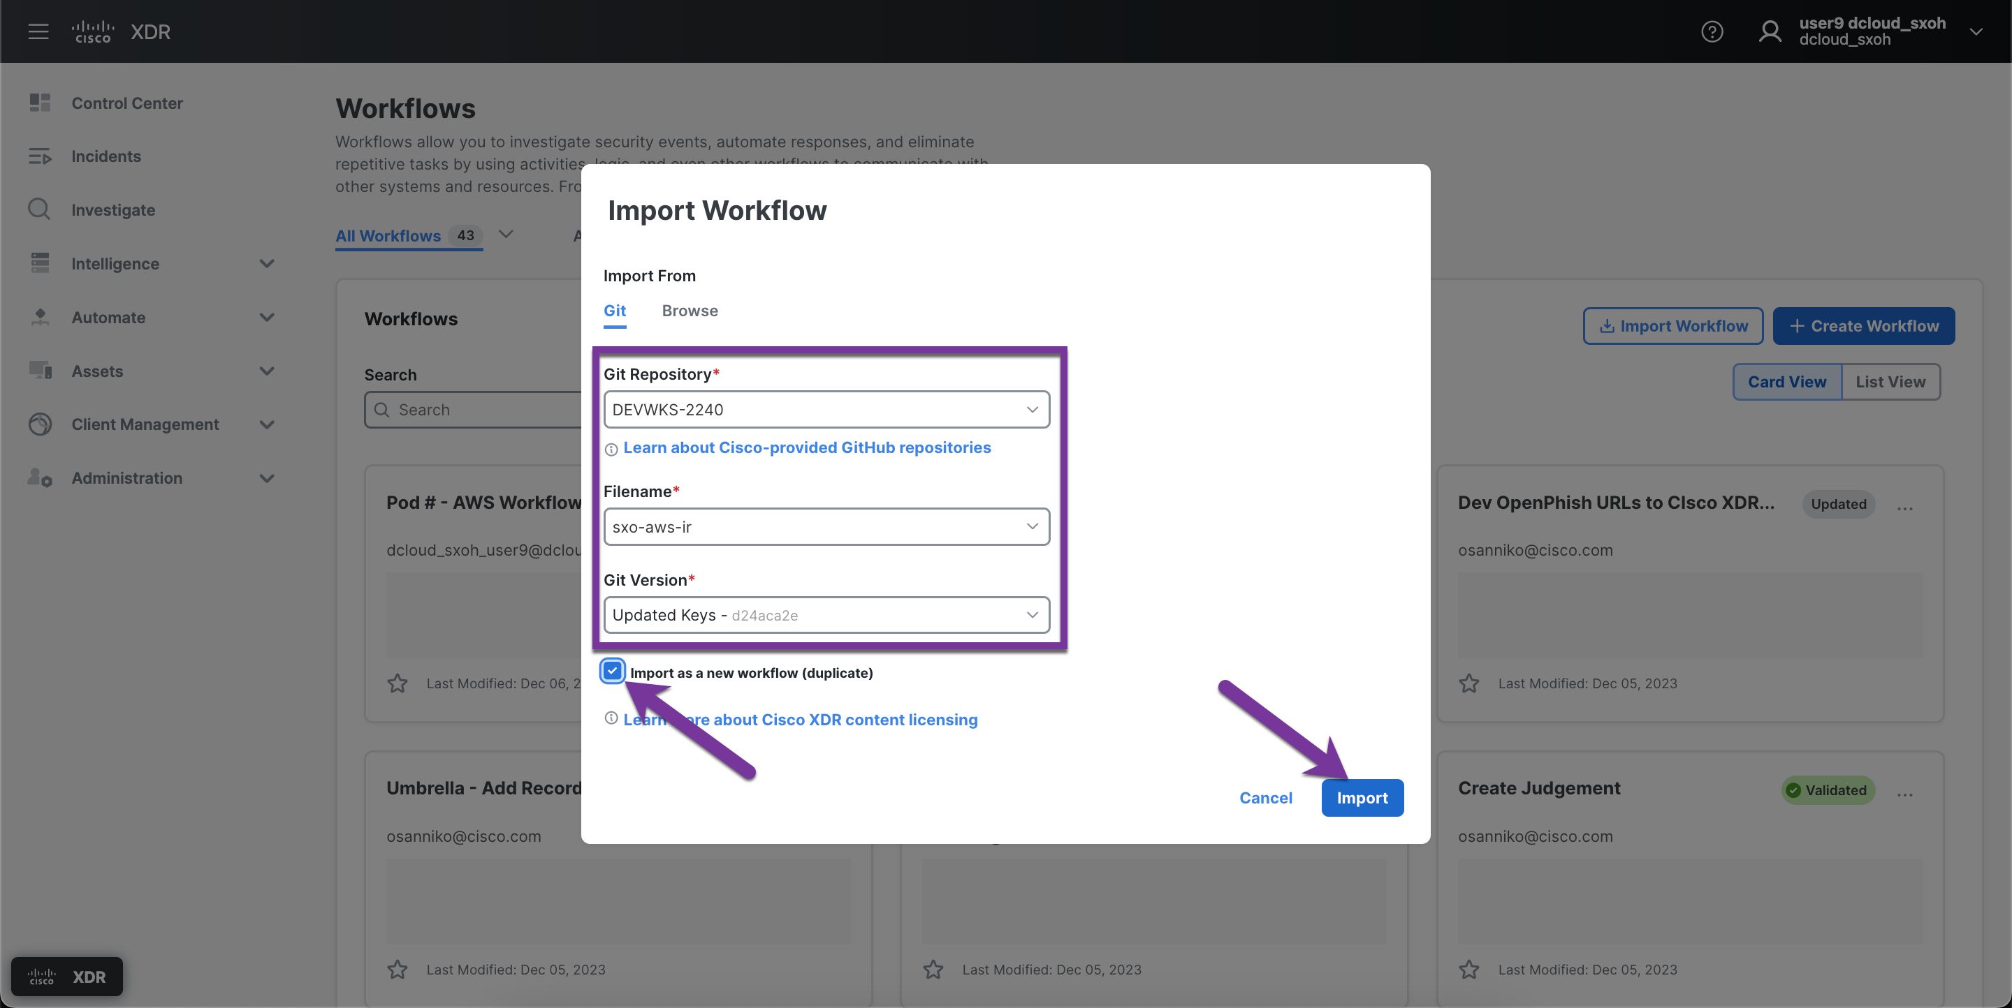Expand the Automate menu chevron
This screenshot has height=1008, width=2012.
tap(266, 318)
